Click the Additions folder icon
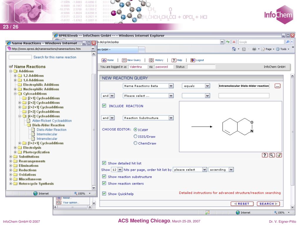301x225 pixels. pyautogui.click(x=15, y=71)
